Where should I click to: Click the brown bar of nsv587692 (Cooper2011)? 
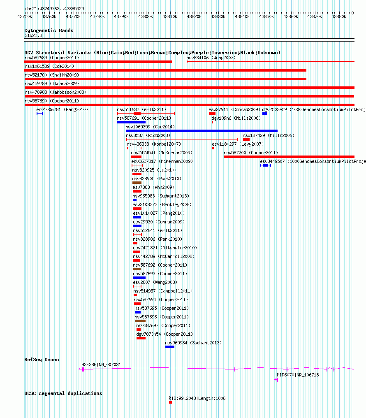137,269
